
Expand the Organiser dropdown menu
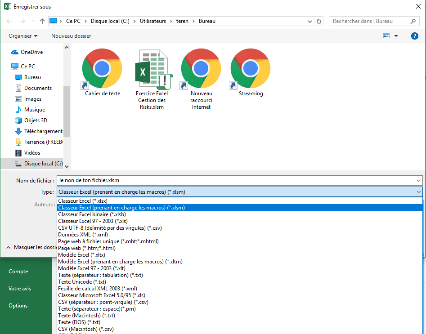23,36
